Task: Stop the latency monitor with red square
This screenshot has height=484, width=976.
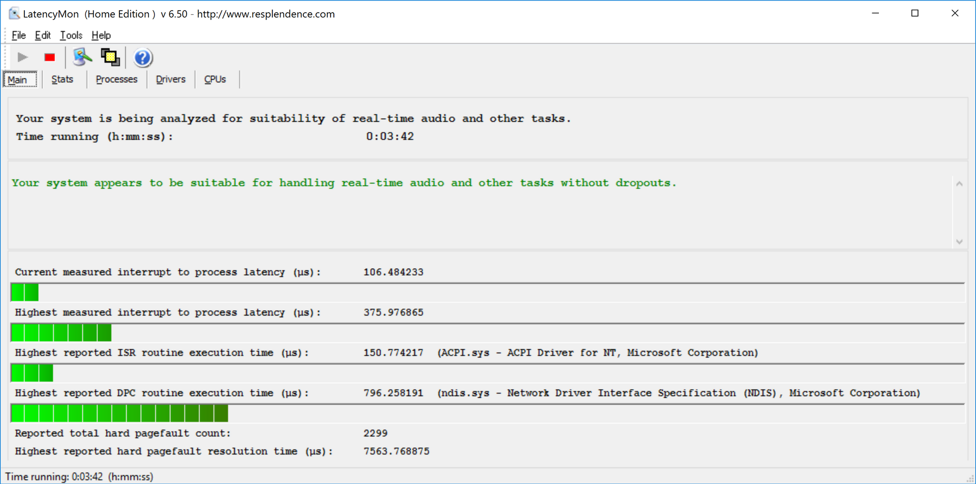Action: (49, 57)
